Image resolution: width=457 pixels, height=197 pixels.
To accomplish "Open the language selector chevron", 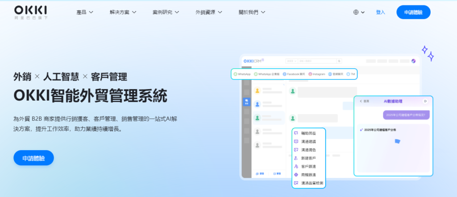I will coord(363,12).
